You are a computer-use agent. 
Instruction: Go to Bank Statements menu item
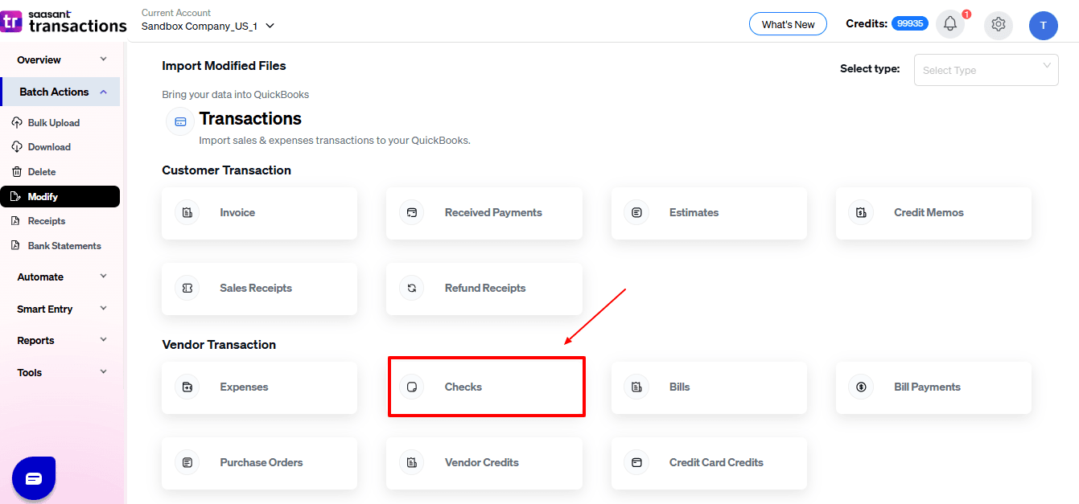point(64,246)
